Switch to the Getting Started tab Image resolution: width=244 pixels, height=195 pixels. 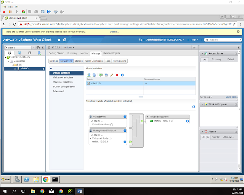[56, 53]
